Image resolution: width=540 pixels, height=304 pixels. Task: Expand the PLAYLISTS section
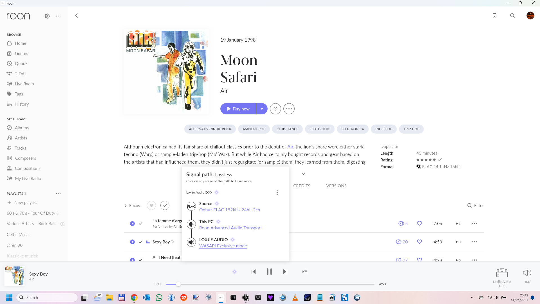tap(17, 194)
